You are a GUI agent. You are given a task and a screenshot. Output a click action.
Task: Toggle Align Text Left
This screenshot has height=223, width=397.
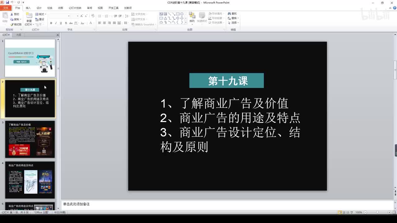[x=100, y=23]
